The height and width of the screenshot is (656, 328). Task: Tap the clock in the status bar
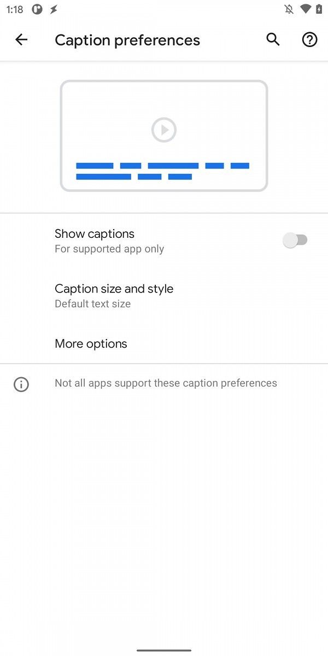click(14, 9)
